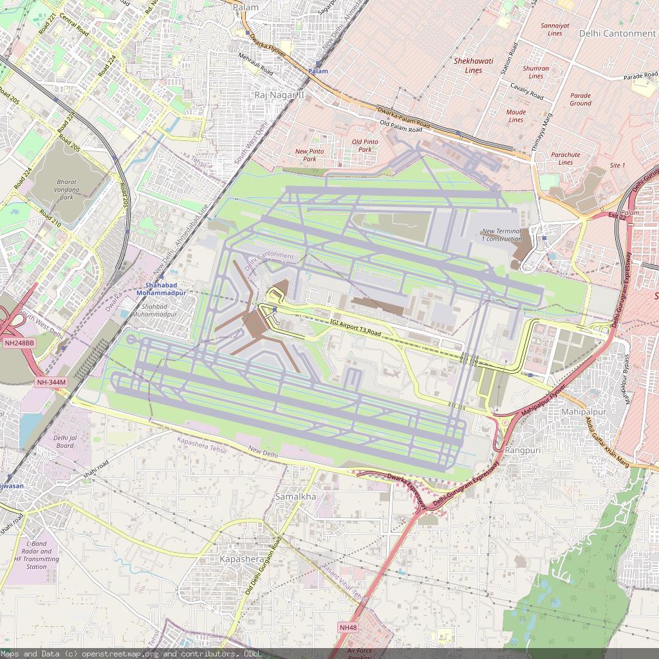Click the New Terminal 1 construction label
Viewport: 659px width, 659px height.
pos(501,235)
